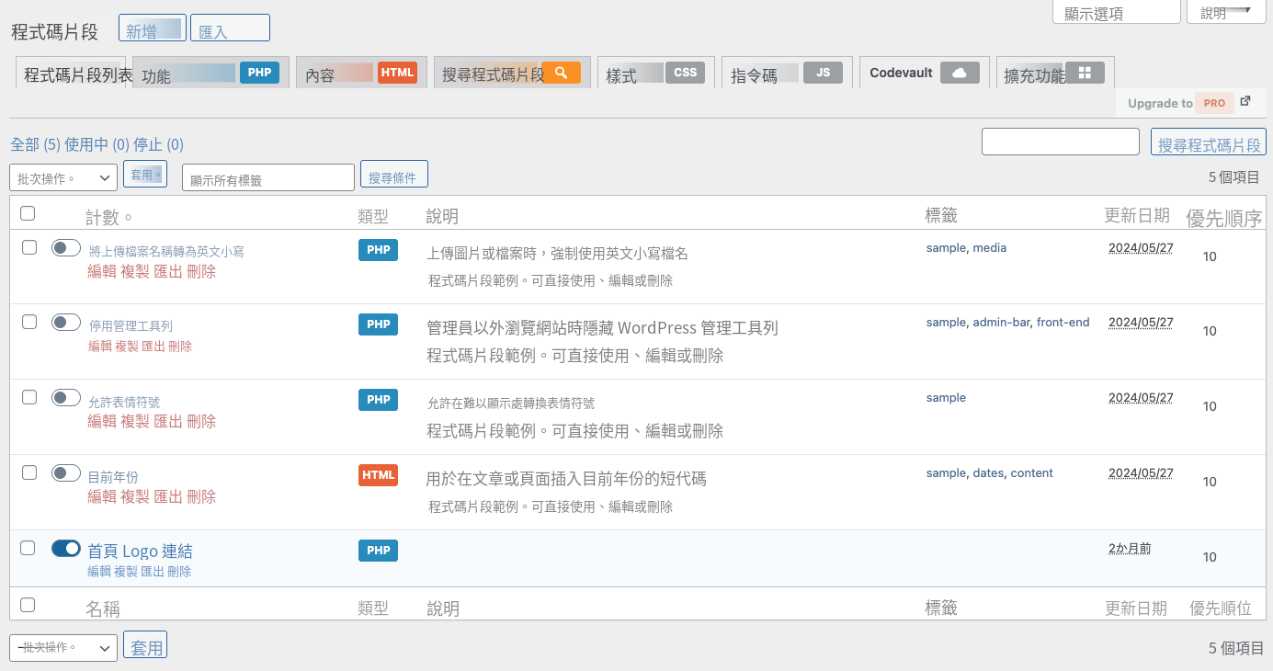Click the content tag link
1273x671 pixels.
1032,472
